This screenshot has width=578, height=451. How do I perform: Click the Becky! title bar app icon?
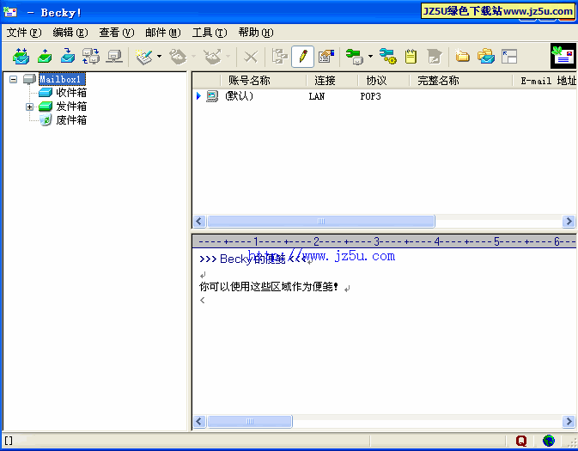[10, 12]
